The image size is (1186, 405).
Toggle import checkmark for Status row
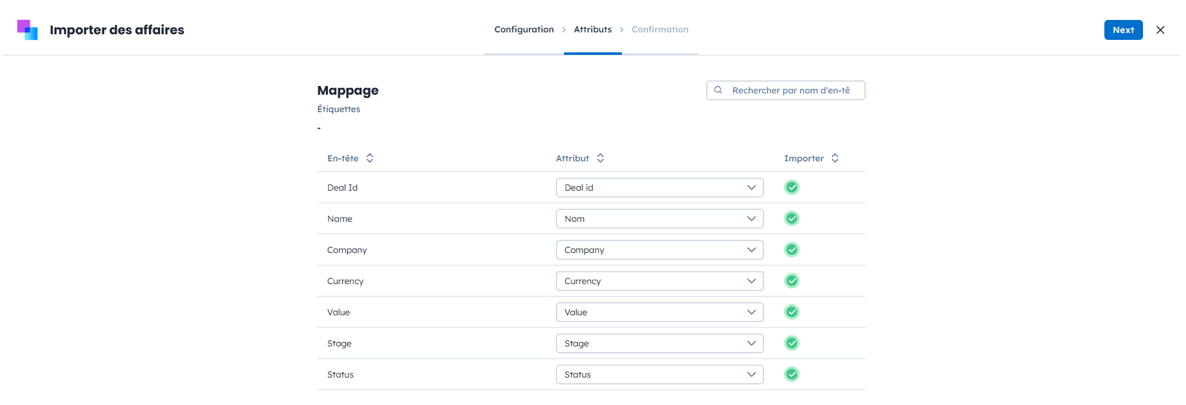791,374
